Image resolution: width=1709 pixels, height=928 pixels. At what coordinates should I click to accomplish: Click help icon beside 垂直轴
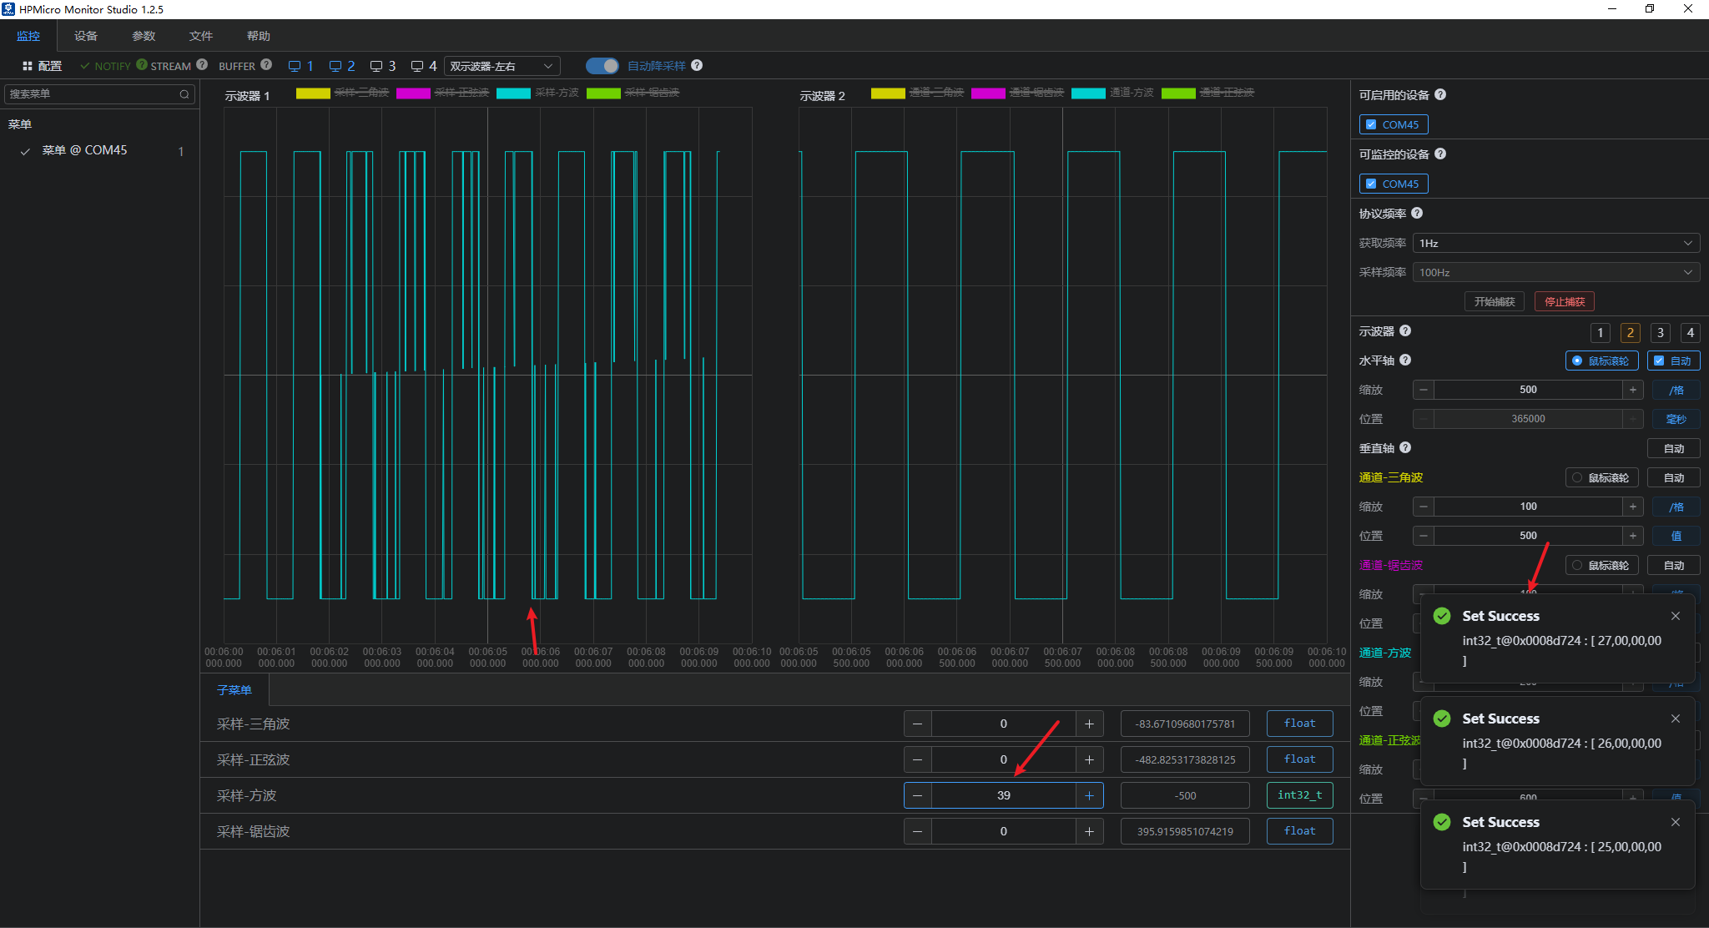click(1405, 447)
